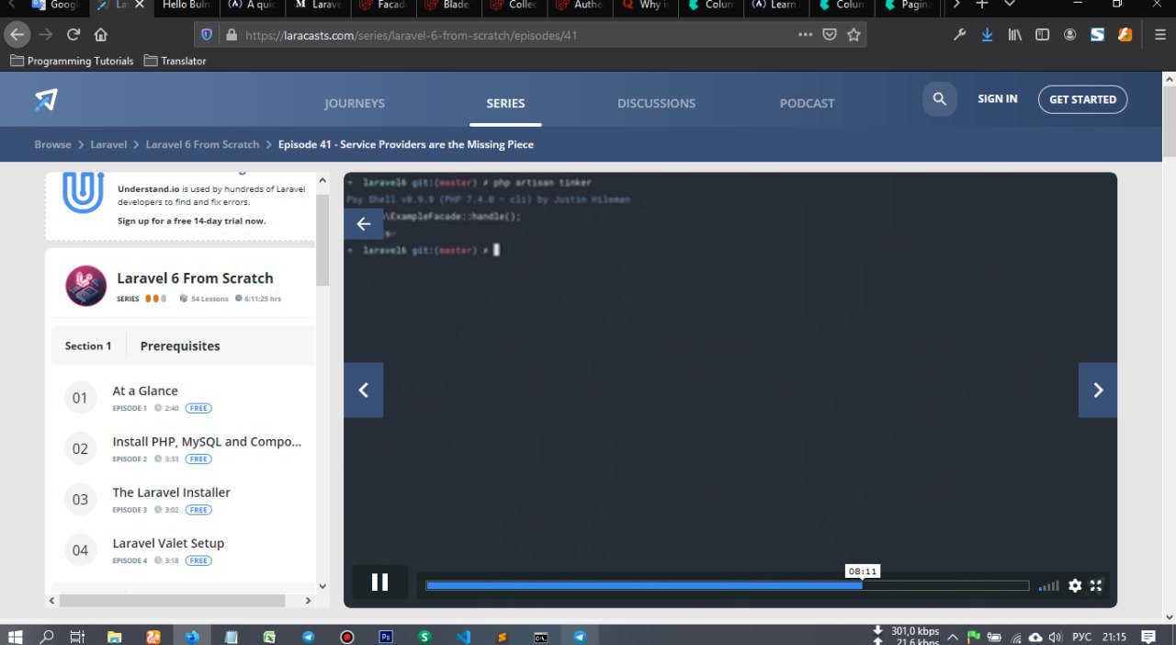Open the Translator bookmarks folder
The image size is (1176, 645).
[175, 61]
